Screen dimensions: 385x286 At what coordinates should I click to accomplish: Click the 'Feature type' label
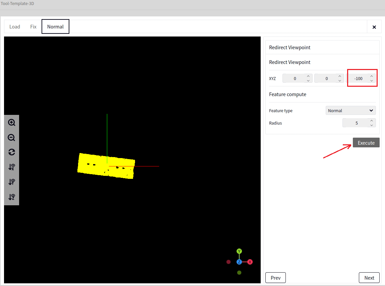(281, 111)
